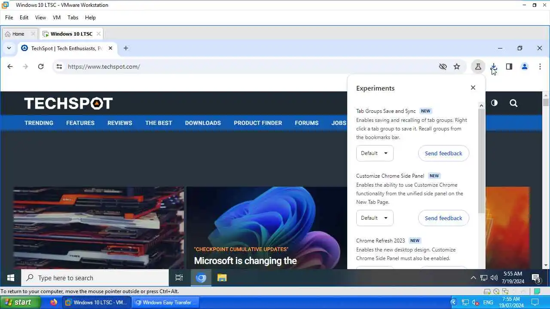Click the Type here to search box

click(95, 278)
